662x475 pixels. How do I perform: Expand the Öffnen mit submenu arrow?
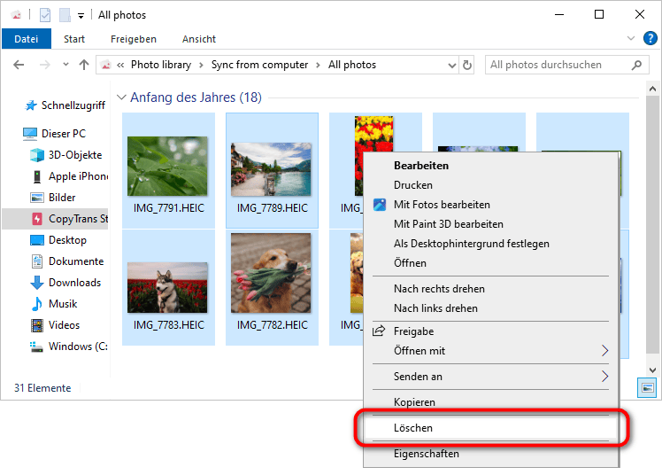click(x=605, y=351)
